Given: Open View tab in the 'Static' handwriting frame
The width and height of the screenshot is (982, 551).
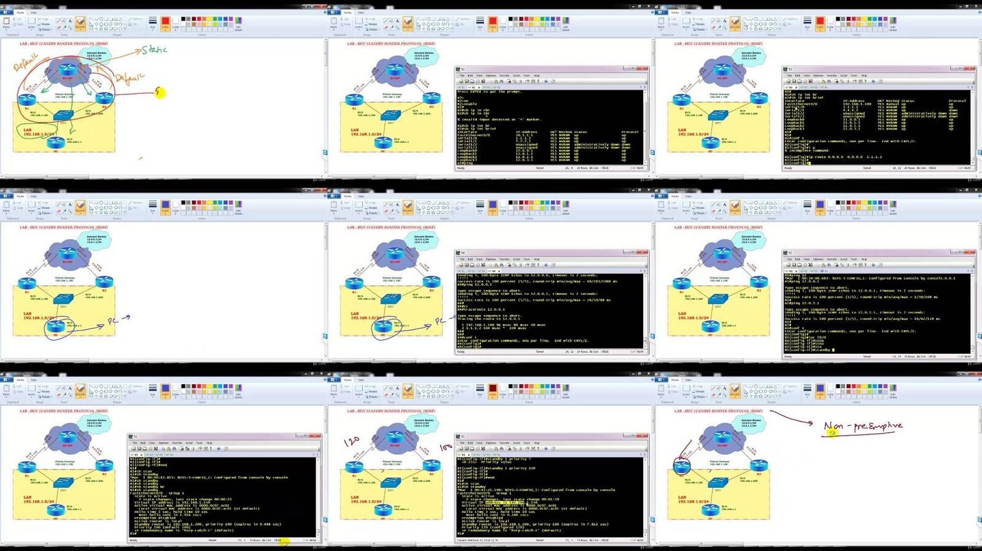Looking at the screenshot, I should pos(34,12).
